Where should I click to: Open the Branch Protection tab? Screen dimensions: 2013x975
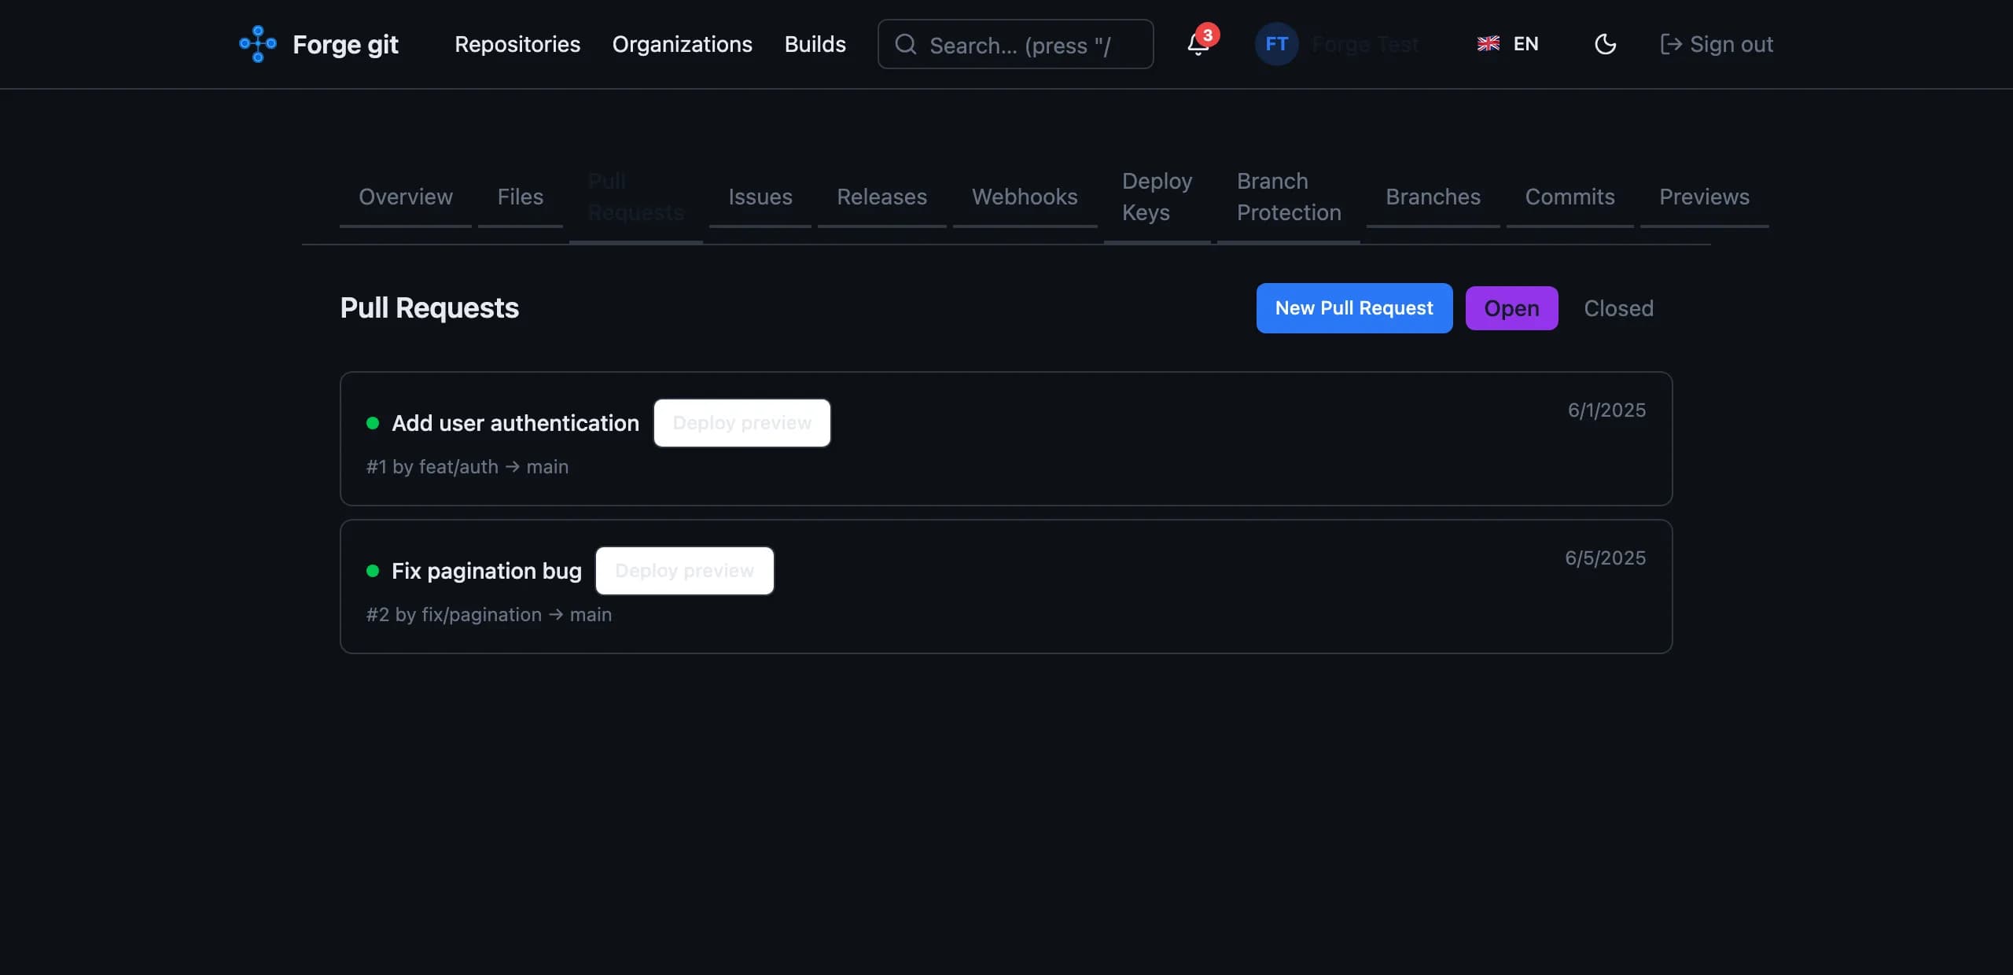[x=1288, y=197]
